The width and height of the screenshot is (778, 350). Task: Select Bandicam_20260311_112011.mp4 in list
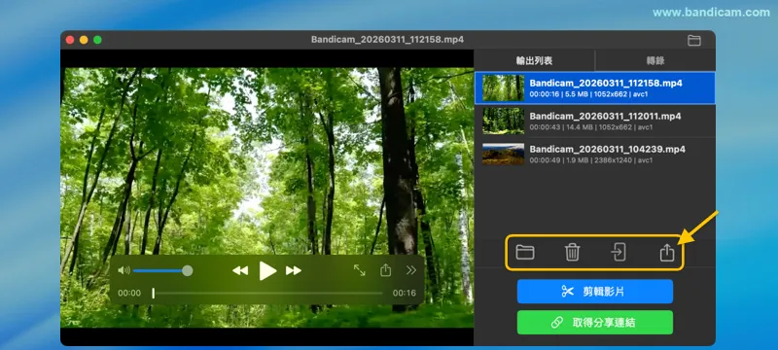click(595, 121)
